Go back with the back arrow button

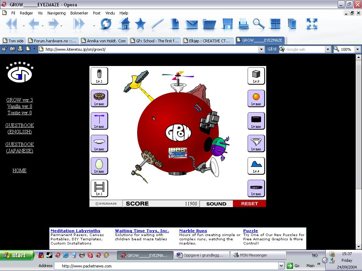[34, 24]
